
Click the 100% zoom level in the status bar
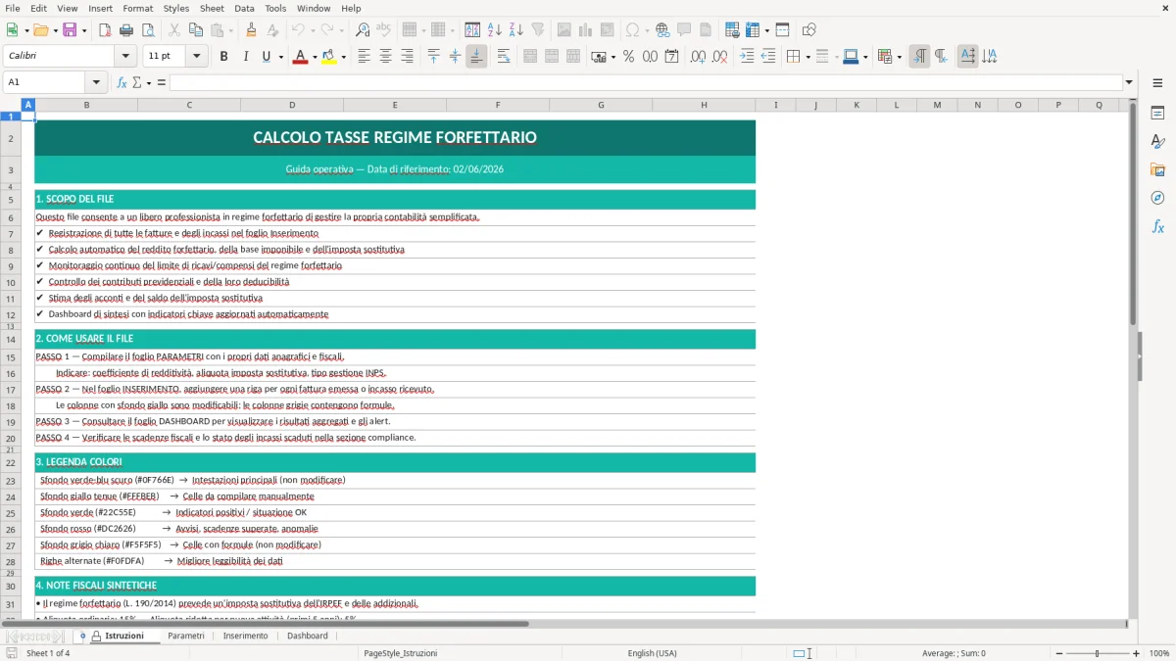(x=1159, y=653)
